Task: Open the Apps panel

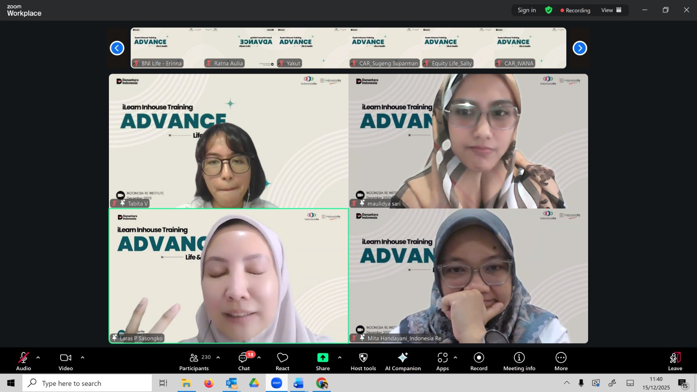Action: click(x=443, y=362)
